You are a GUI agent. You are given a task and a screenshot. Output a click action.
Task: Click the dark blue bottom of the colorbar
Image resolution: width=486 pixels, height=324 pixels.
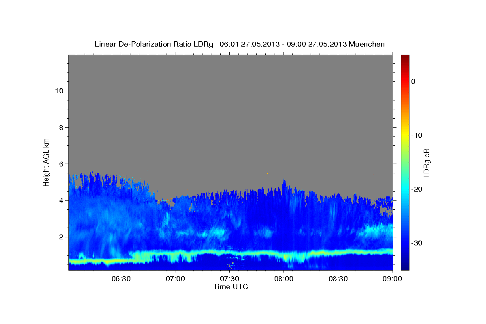click(405, 265)
